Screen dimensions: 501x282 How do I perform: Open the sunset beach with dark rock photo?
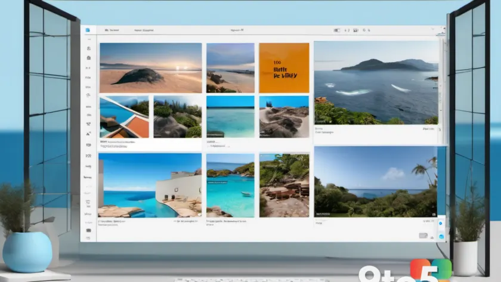(150, 68)
